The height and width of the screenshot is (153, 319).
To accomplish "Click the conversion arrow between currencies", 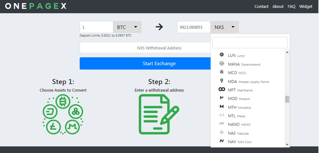I will click(x=159, y=27).
